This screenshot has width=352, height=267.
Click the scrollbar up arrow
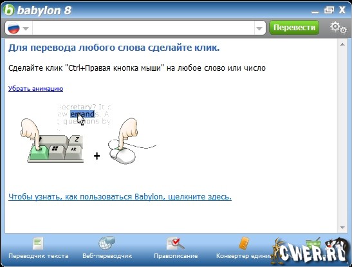click(342, 44)
